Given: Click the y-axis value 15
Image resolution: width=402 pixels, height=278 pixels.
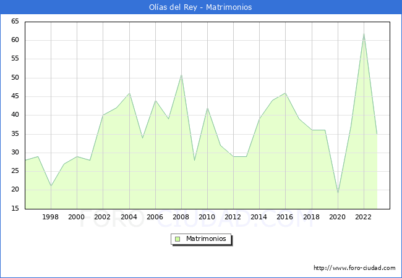Looking at the screenshot, I should pyautogui.click(x=15, y=208).
